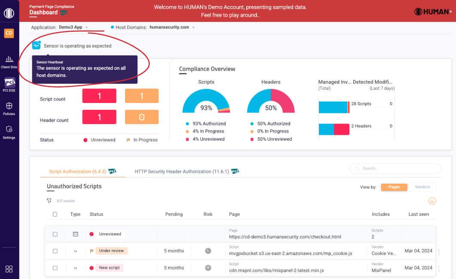Click into the Search input field
This screenshot has width=456, height=279.
tap(395, 169)
